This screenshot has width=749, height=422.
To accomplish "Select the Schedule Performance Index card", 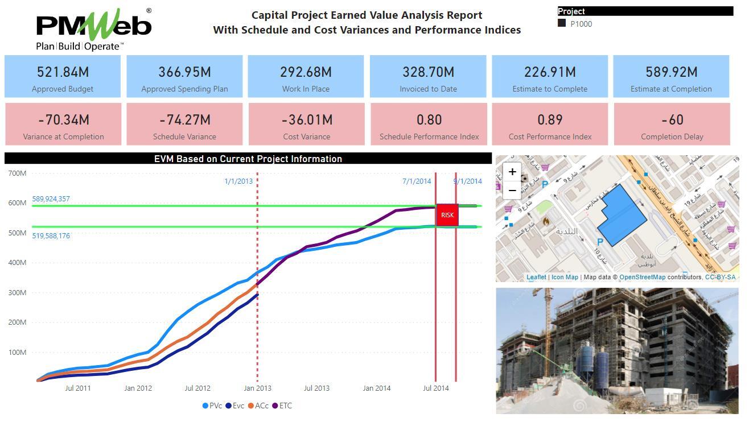I will [429, 125].
